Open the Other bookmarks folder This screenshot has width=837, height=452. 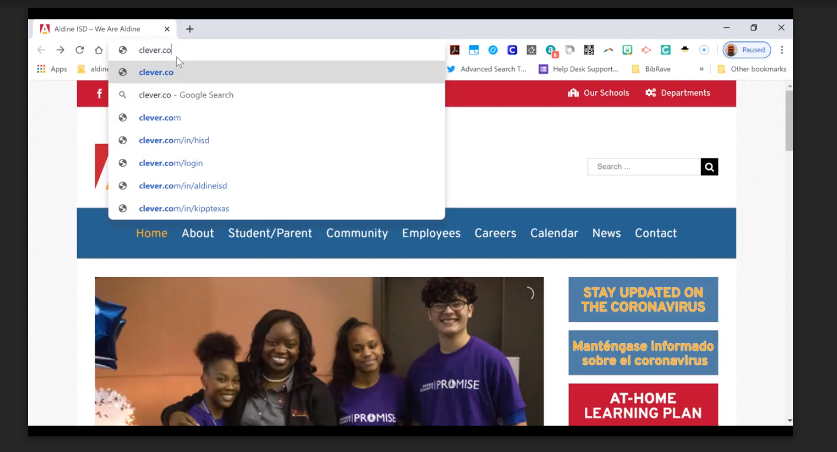[x=752, y=69]
